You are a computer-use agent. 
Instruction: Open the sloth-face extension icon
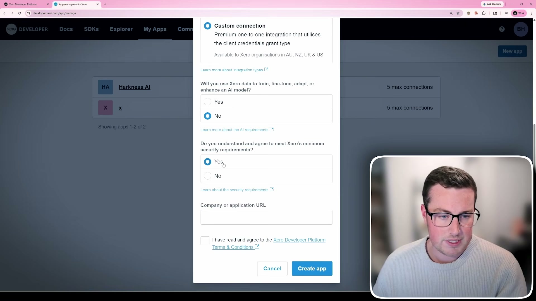point(468,13)
